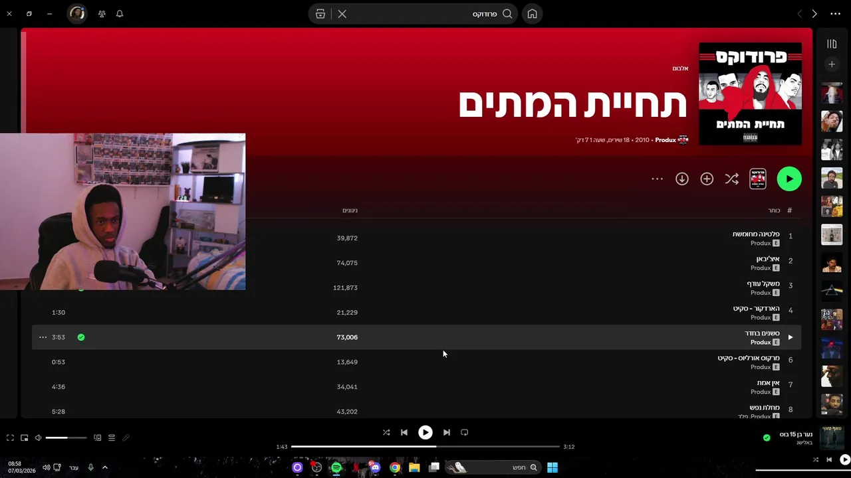
Task: Click the album preview thumbnail beside play
Action: coord(758,179)
